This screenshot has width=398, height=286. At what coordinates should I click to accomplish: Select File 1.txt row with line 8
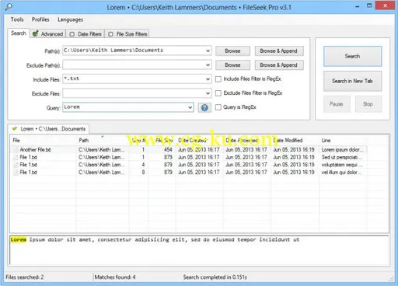click(189, 173)
